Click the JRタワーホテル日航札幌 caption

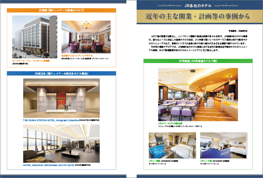[x=170, y=123]
